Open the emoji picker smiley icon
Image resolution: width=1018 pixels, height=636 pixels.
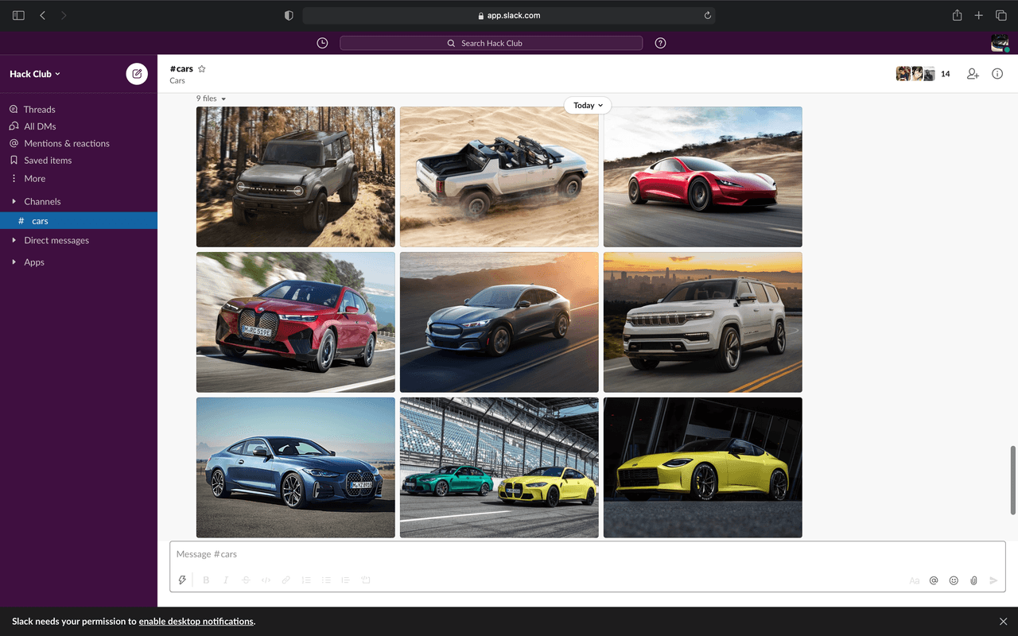[x=954, y=580]
